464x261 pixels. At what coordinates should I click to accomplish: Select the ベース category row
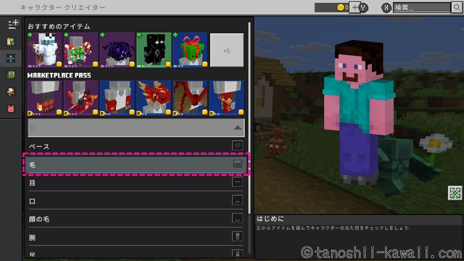click(x=136, y=146)
